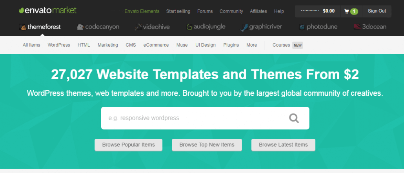This screenshot has height=173, width=404.
Task: Open the PhotoDune marketplace
Action: tap(318, 27)
